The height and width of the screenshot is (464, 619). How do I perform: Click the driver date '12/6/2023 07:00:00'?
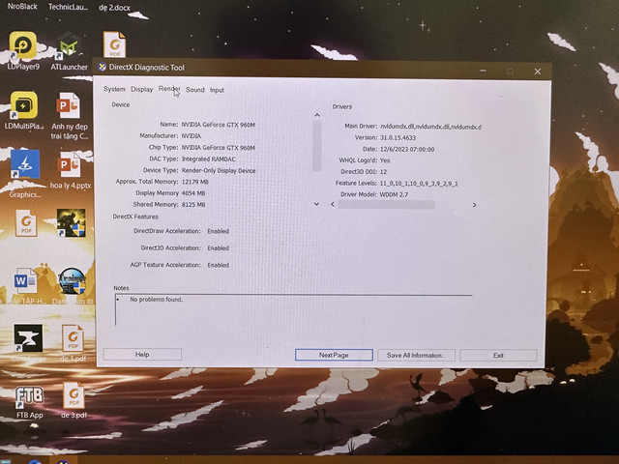coord(407,149)
